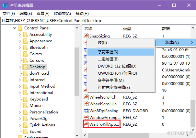Expand the Bluetooth key
Screen dimensions: 196x138
[20, 48]
